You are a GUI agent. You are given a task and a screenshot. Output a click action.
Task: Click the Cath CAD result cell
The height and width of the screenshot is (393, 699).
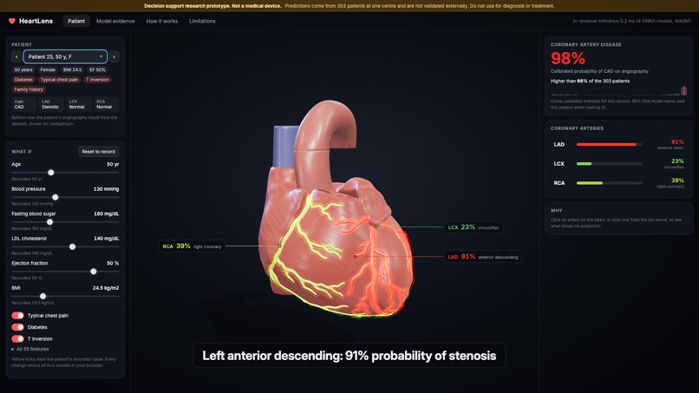(x=23, y=104)
